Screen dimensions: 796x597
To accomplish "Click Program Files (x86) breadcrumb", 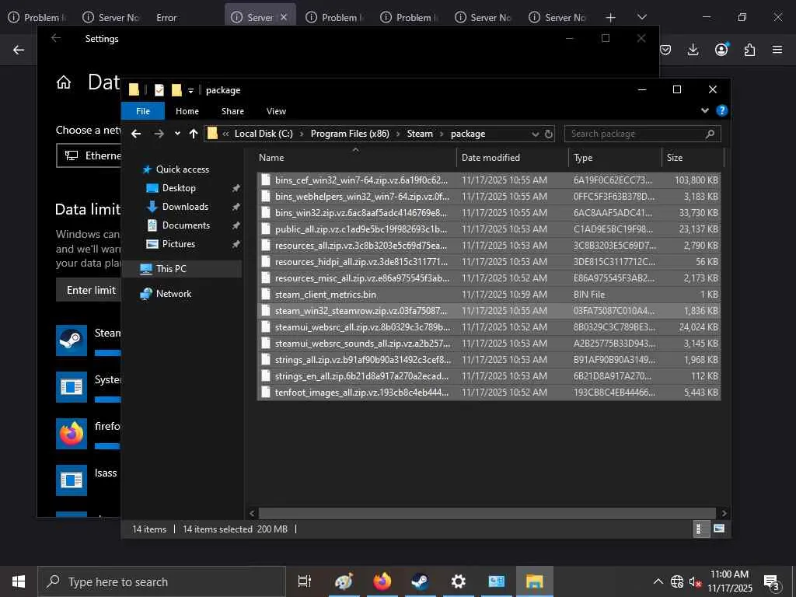I will (x=350, y=134).
